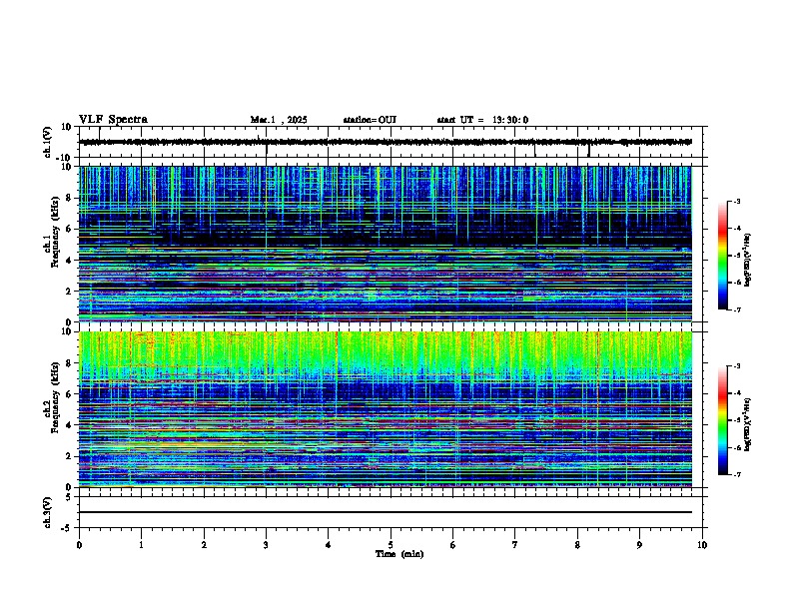This screenshot has height=611, width=791.
Task: Click the log(PSD) unit label beside ch.2 color scale
Action: pyautogui.click(x=748, y=424)
